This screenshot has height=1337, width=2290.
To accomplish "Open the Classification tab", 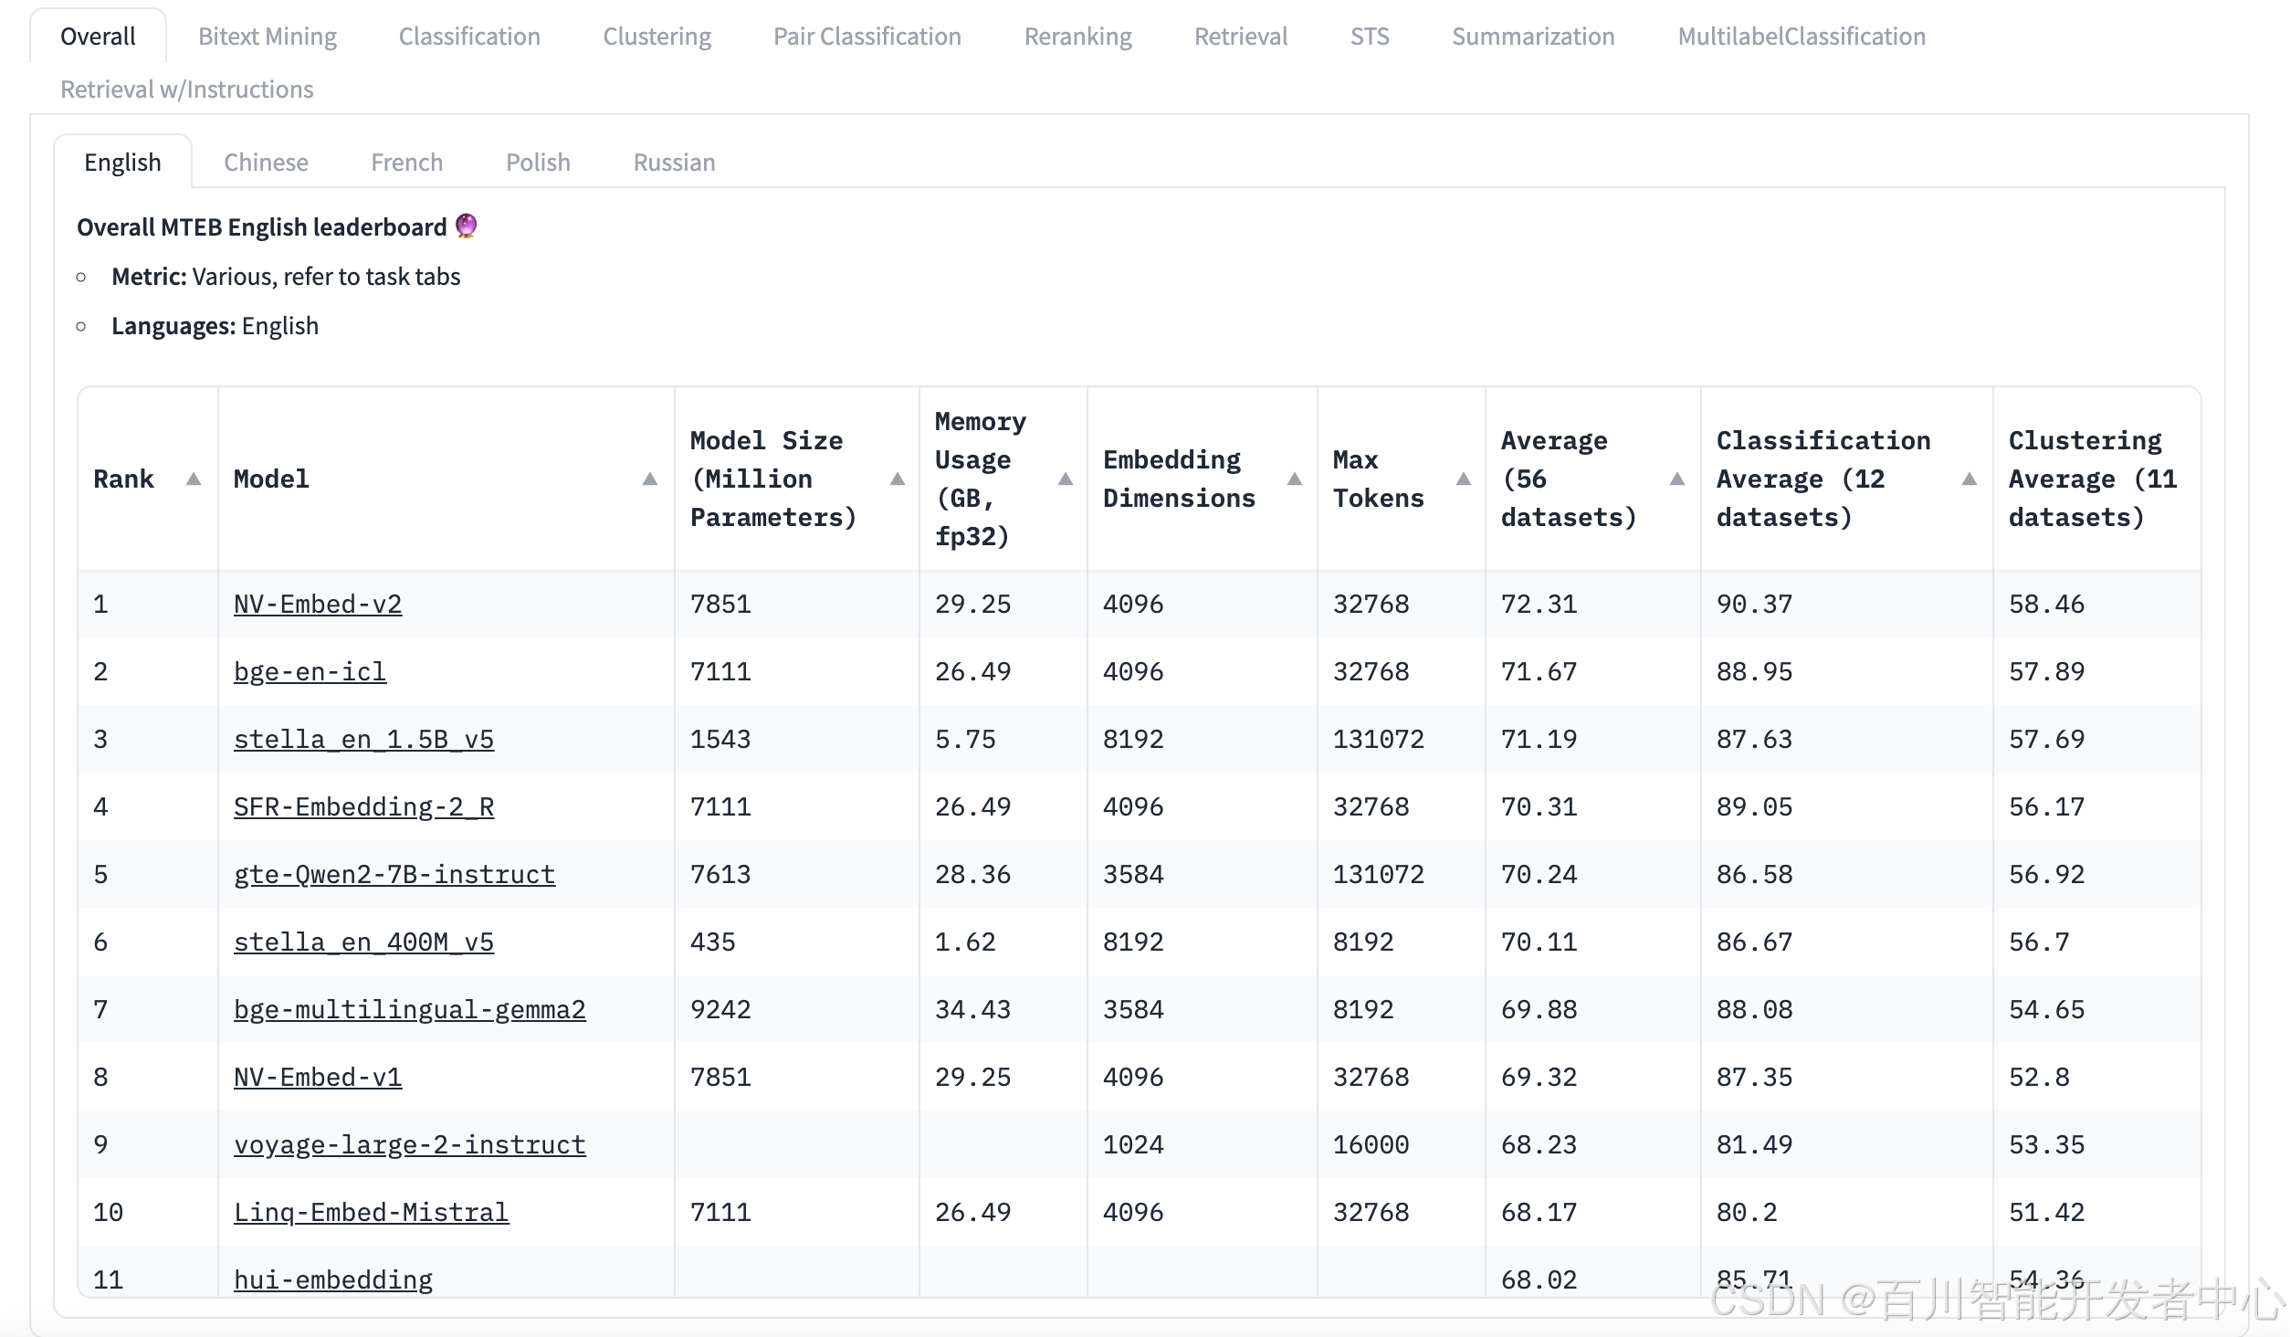I will (x=469, y=36).
